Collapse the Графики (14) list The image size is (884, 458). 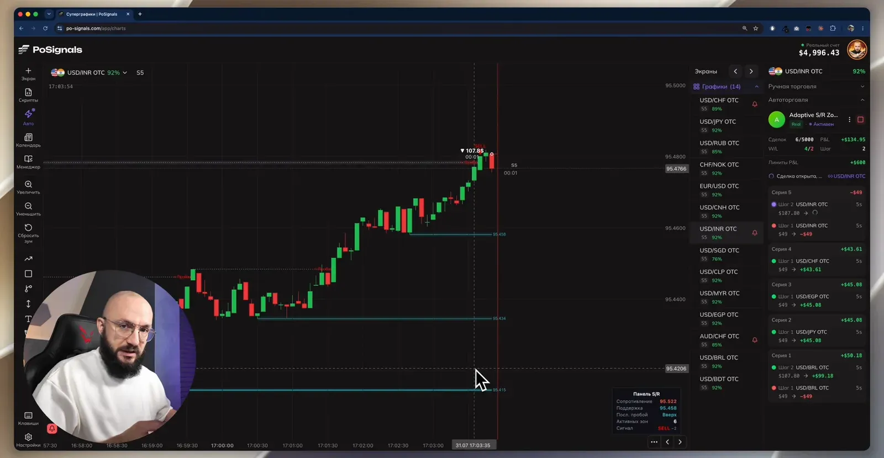756,87
